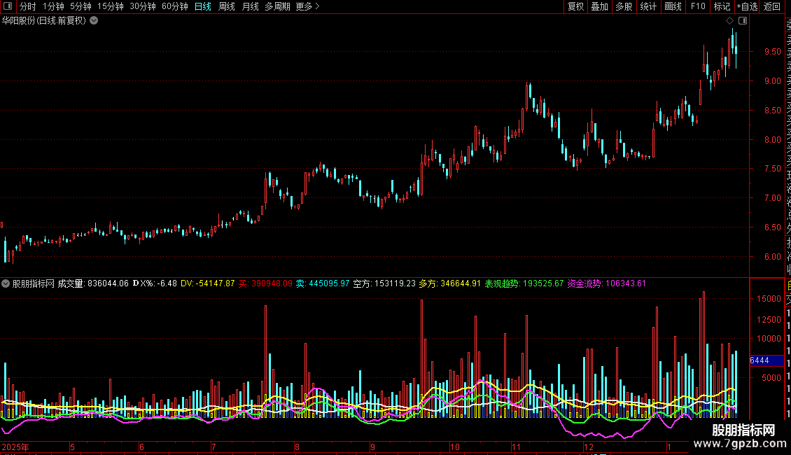The width and height of the screenshot is (791, 455).
Task: Open 多周期 multi-period view
Action: point(277,6)
